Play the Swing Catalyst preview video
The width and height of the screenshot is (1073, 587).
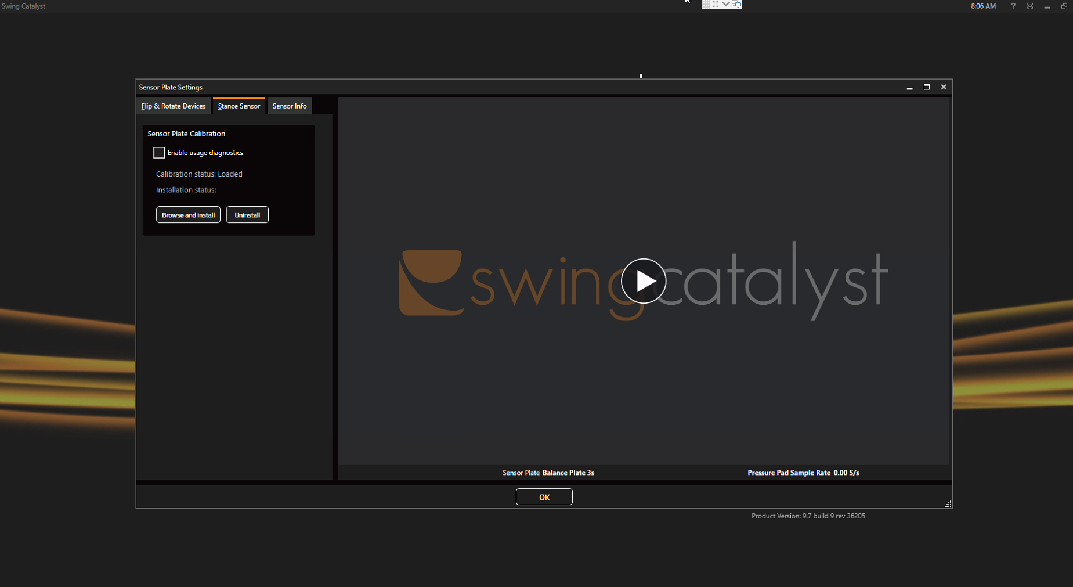coord(643,281)
